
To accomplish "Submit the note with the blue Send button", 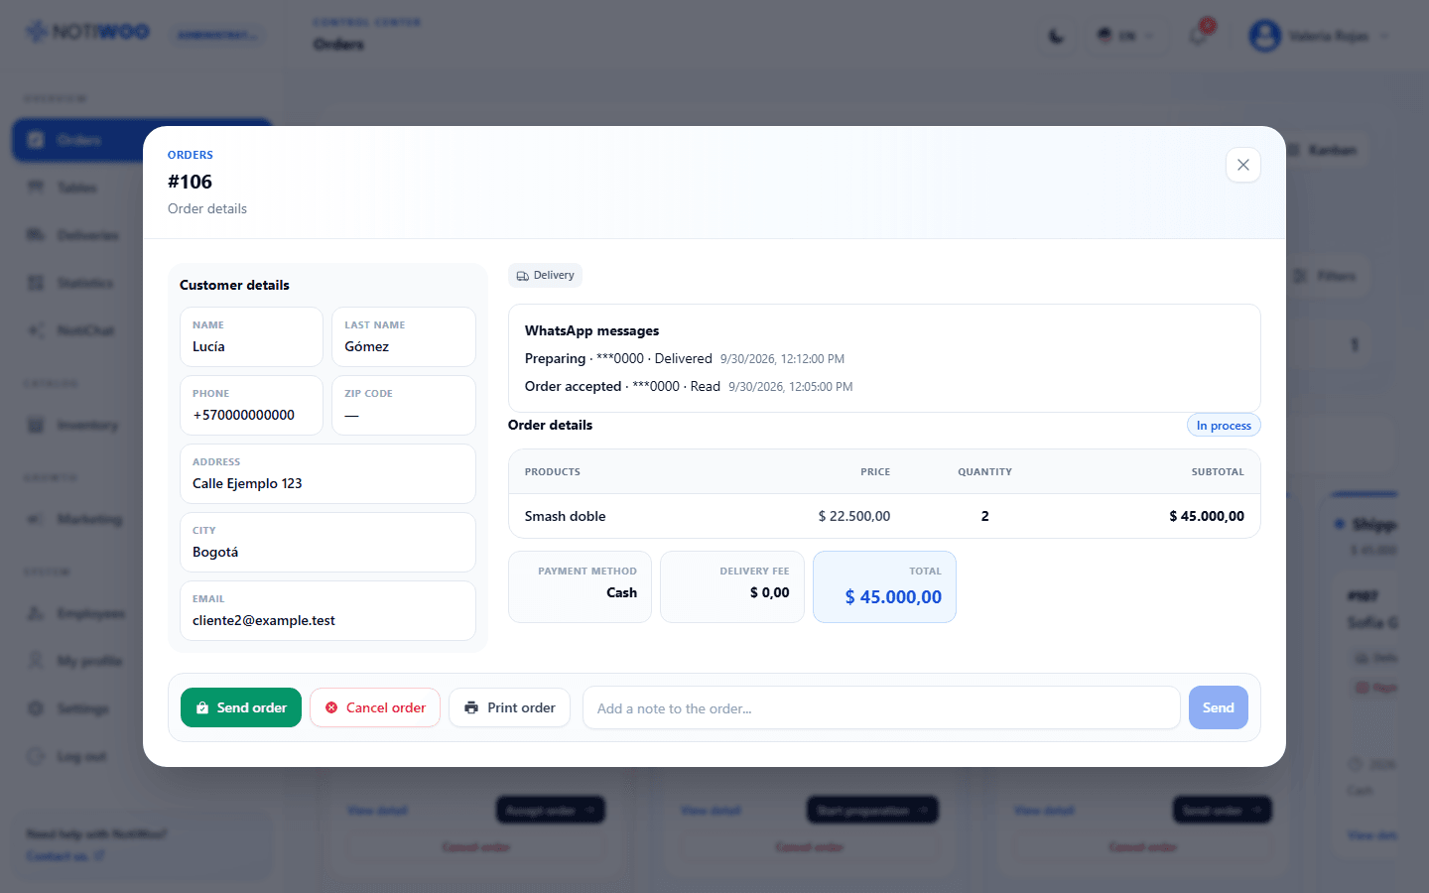I will [x=1219, y=707].
